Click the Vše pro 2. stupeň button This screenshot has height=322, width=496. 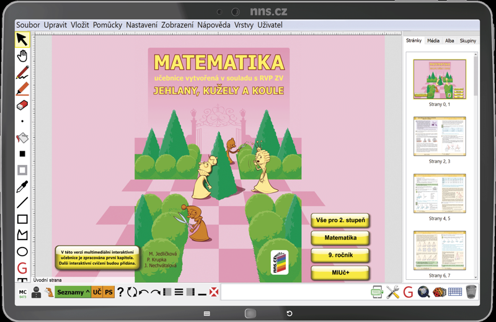point(340,220)
